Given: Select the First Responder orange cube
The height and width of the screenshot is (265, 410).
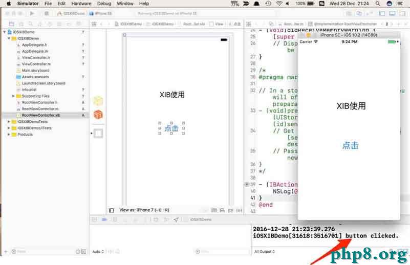Looking at the screenshot, I should tap(98, 114).
